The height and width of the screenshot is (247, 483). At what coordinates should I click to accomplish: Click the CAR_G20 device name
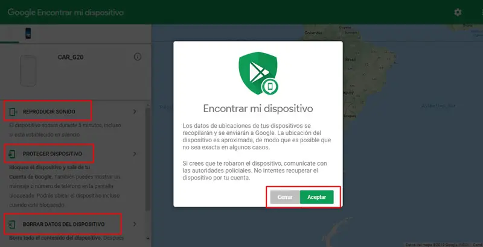pos(71,57)
